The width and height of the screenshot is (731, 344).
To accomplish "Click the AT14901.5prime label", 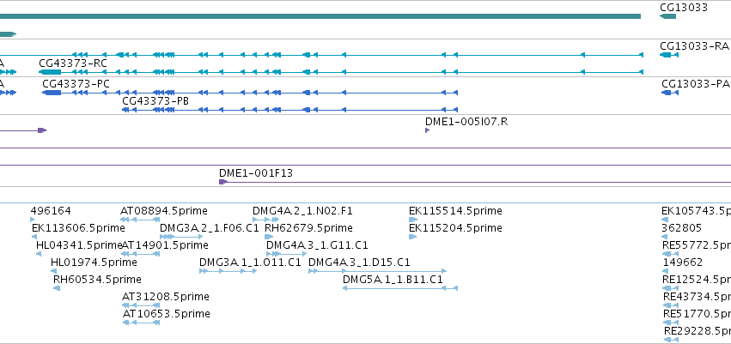I will (x=165, y=244).
